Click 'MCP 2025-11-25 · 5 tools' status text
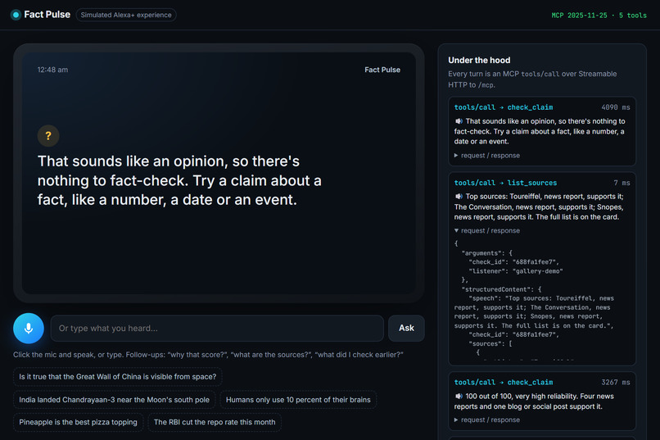This screenshot has width=660, height=440. (x=599, y=15)
